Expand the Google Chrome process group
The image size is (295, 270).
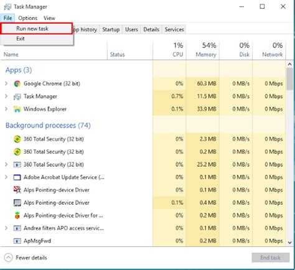[6, 83]
